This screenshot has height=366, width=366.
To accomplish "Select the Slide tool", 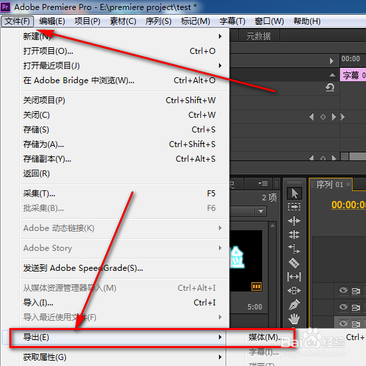I will click(294, 291).
